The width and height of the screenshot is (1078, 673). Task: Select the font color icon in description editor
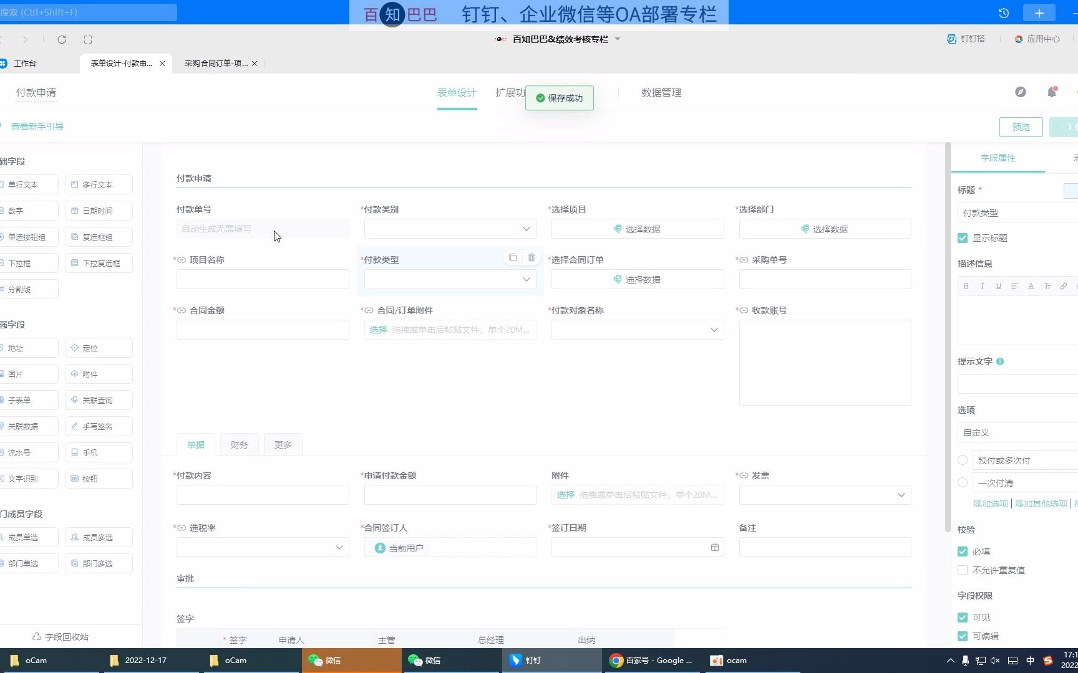point(1031,286)
